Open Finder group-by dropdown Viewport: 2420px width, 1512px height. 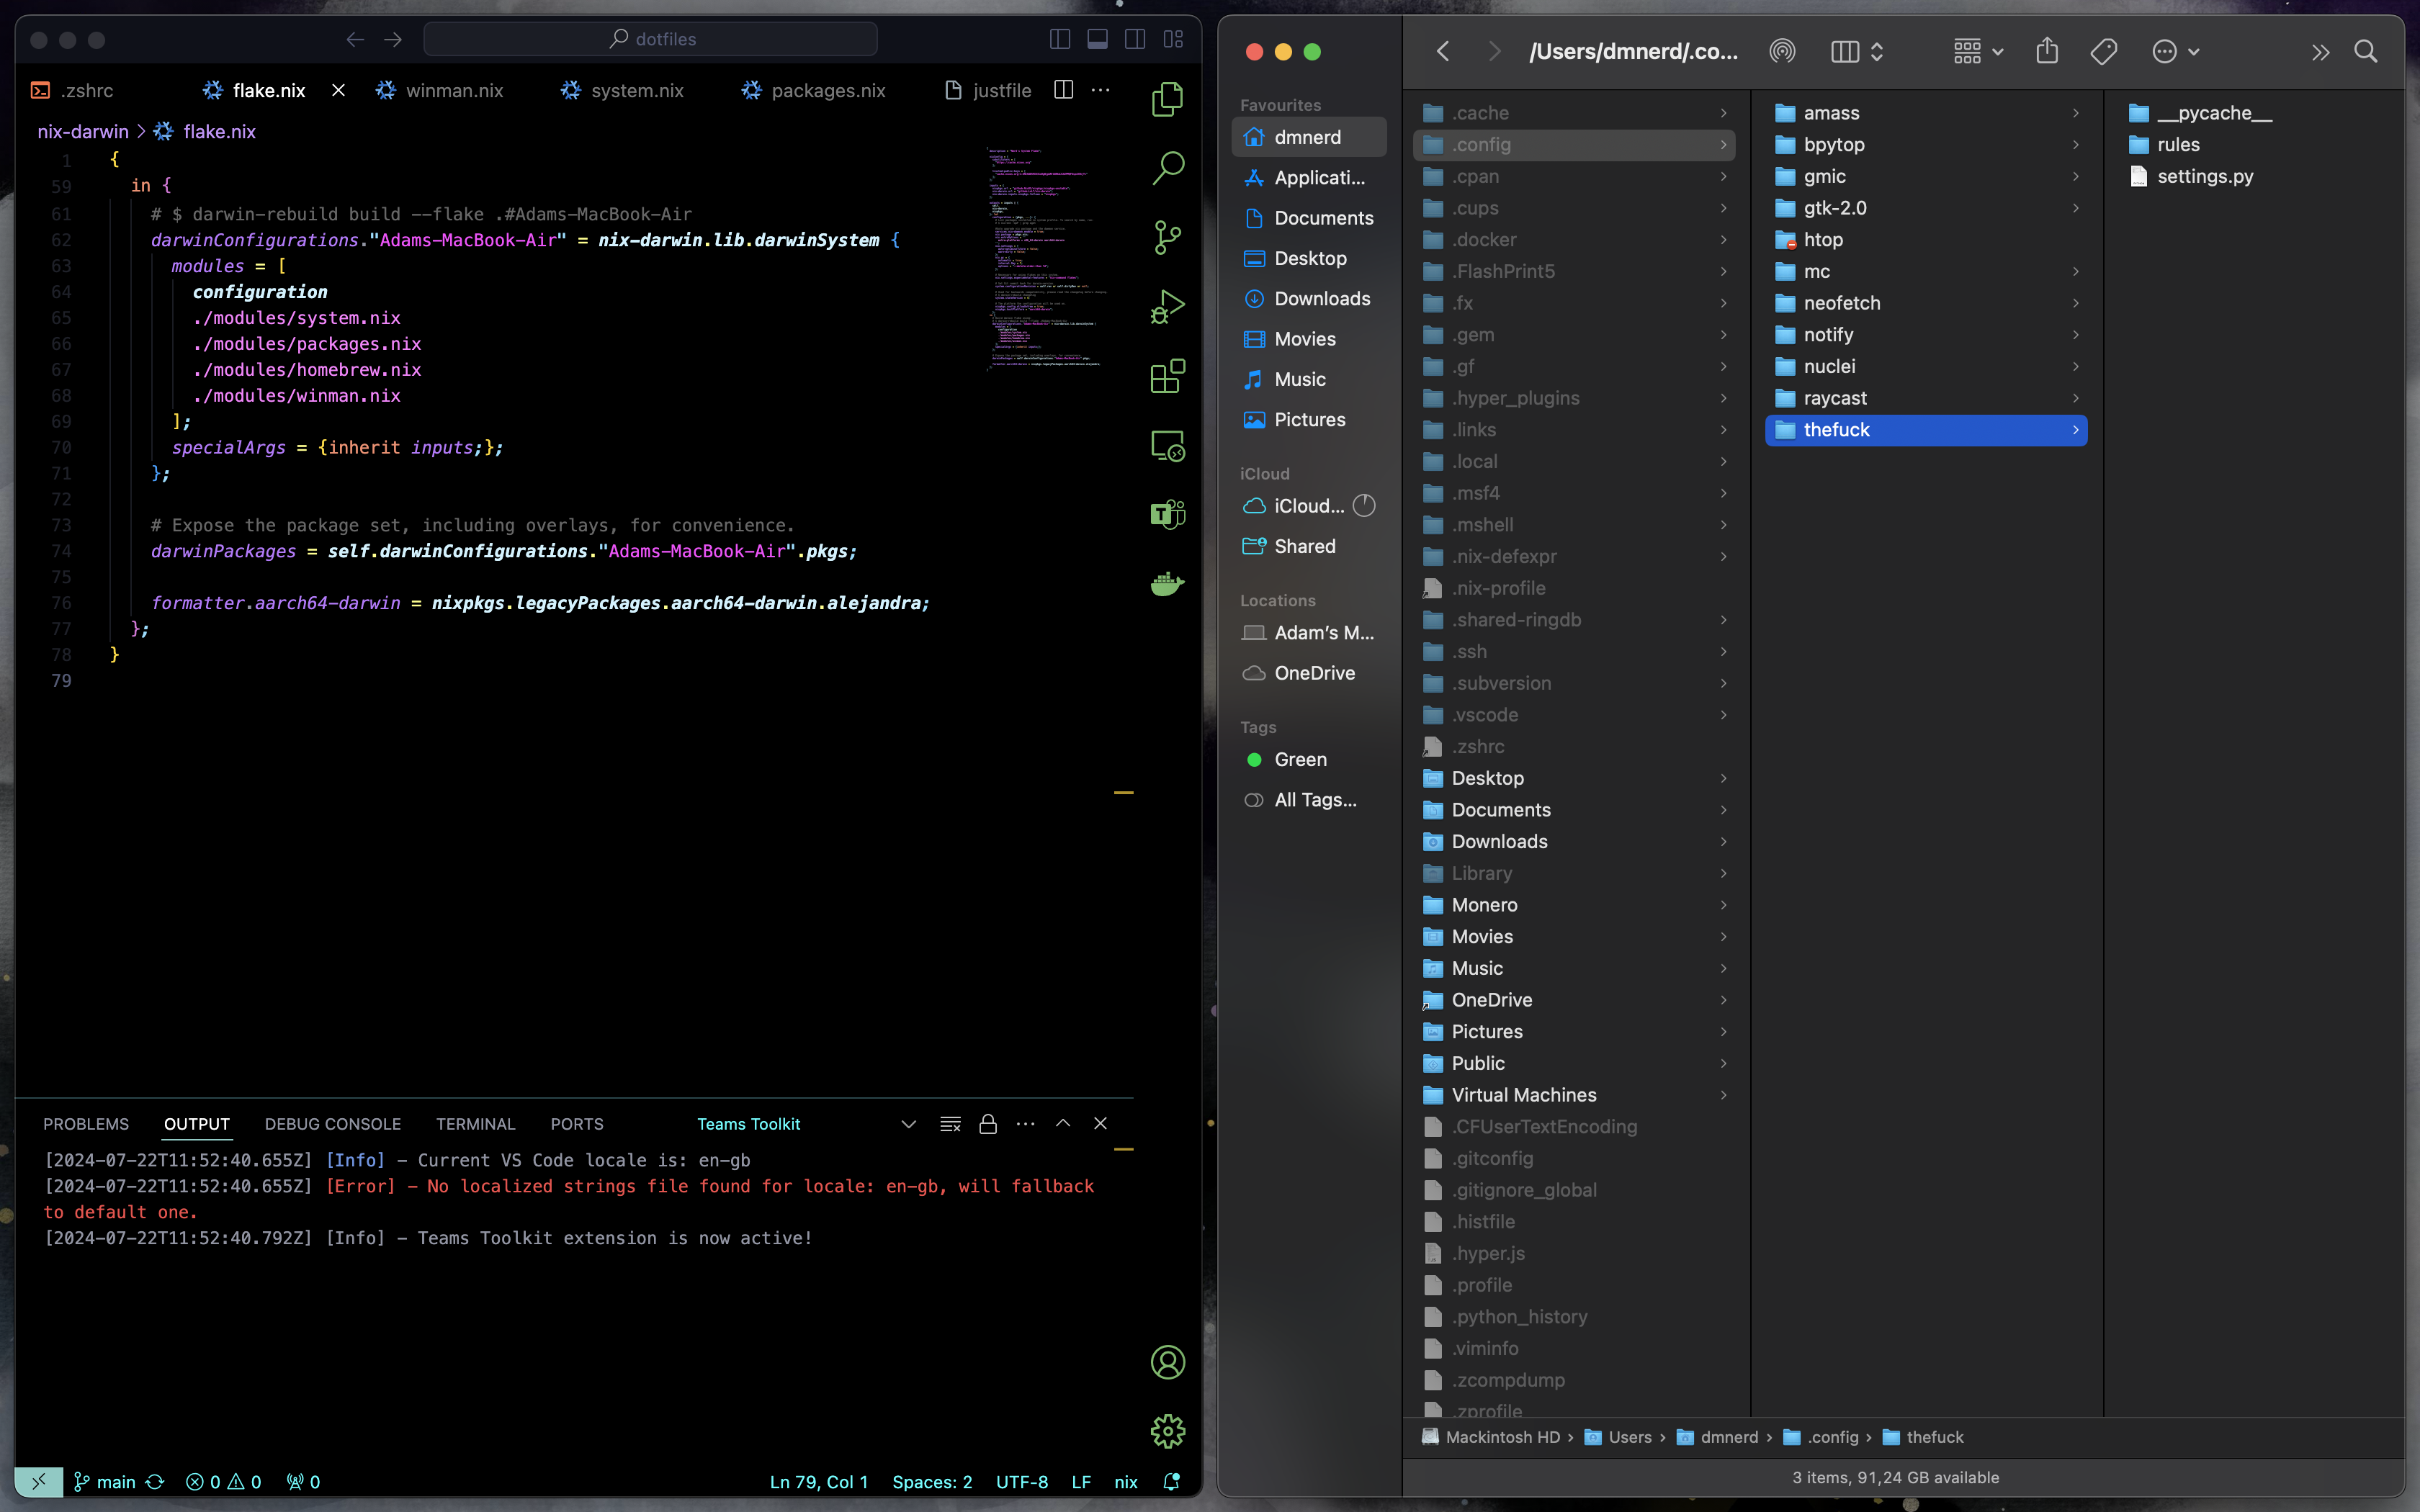click(x=1978, y=51)
